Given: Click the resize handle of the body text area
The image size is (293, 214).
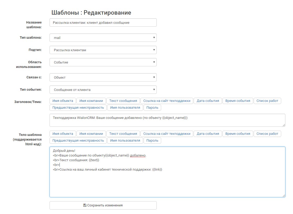Looking at the screenshot, I should pyautogui.click(x=284, y=195).
